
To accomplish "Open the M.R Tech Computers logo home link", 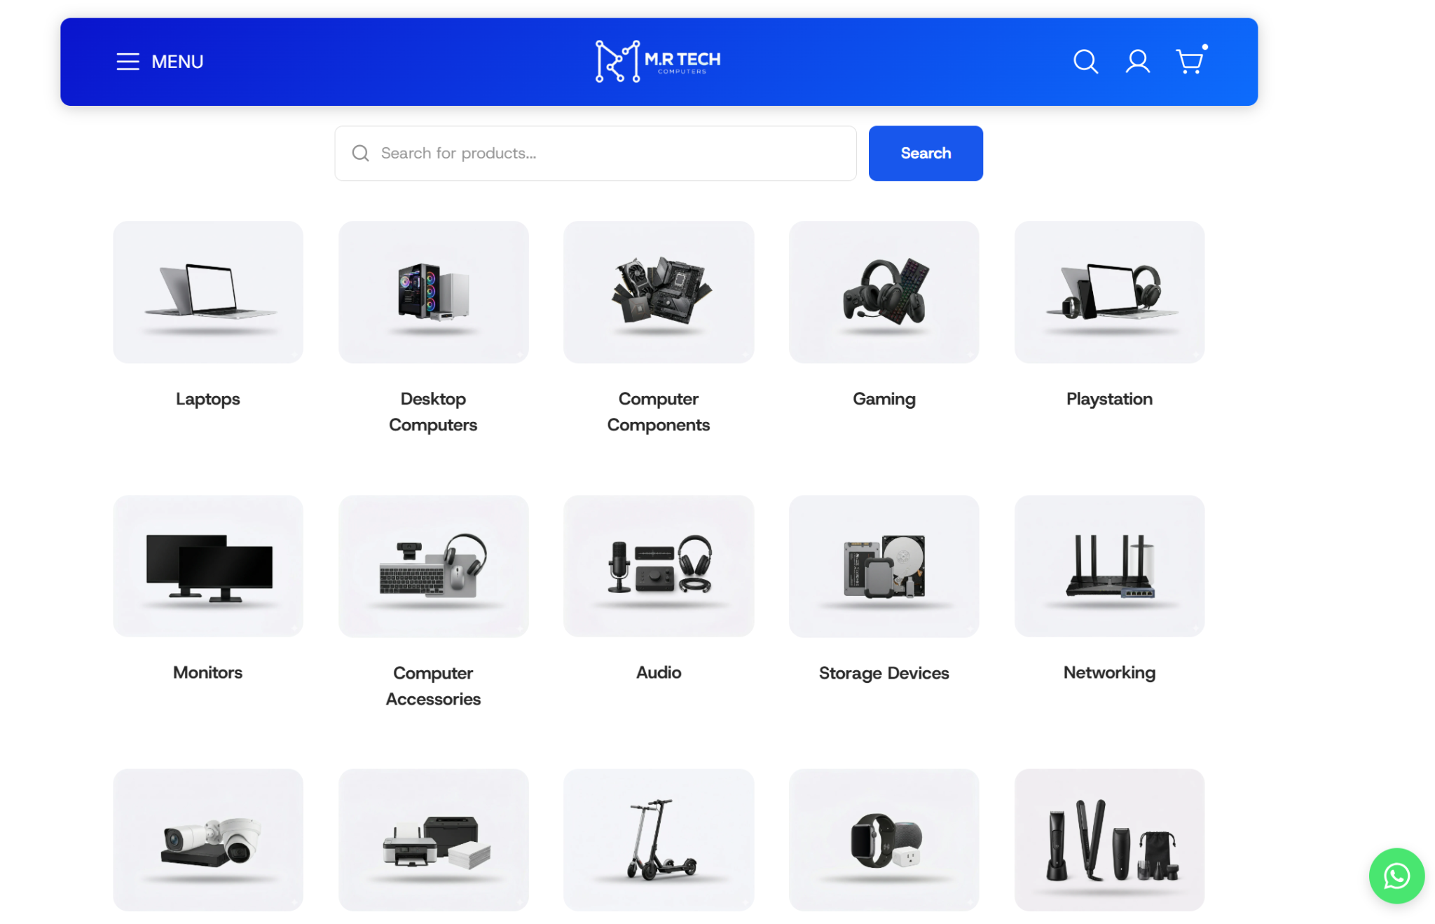I will [658, 62].
